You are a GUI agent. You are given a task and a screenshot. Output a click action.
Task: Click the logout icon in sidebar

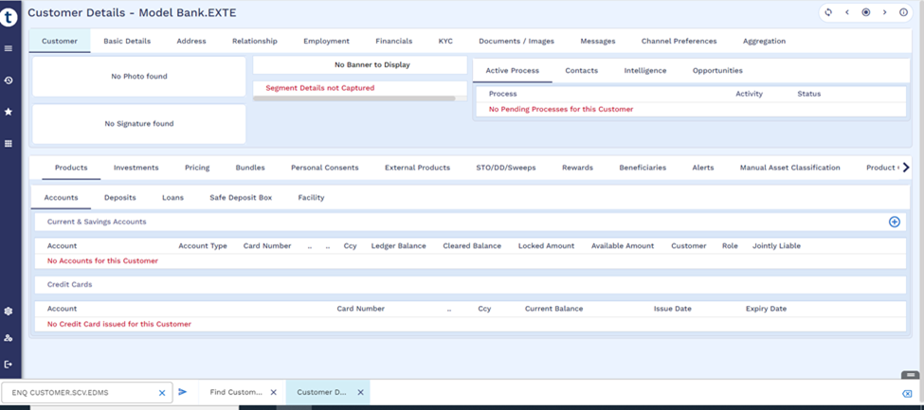(x=9, y=365)
